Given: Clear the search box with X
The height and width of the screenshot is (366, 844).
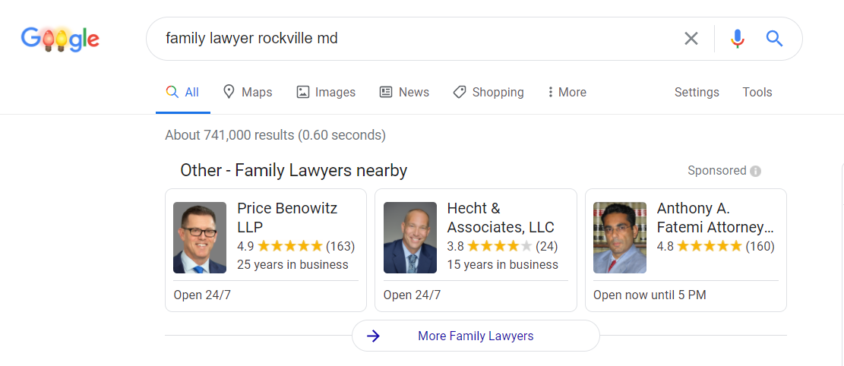Looking at the screenshot, I should (x=691, y=39).
